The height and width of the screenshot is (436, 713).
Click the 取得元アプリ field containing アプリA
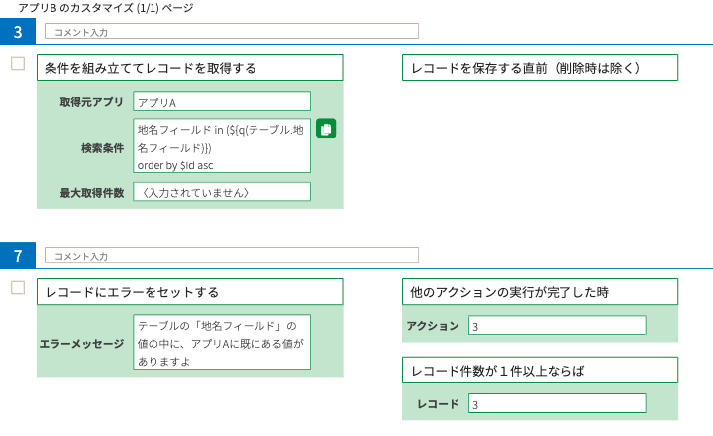point(222,101)
